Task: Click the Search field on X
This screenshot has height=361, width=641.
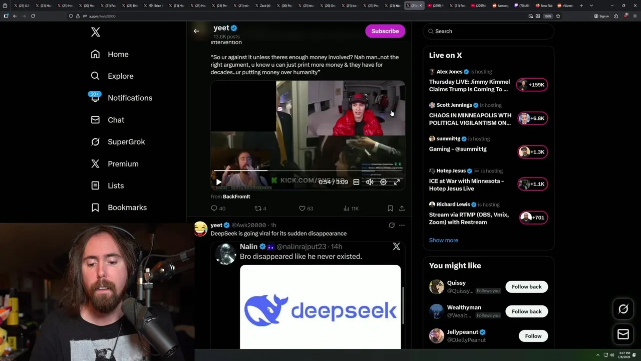Action: [x=489, y=31]
